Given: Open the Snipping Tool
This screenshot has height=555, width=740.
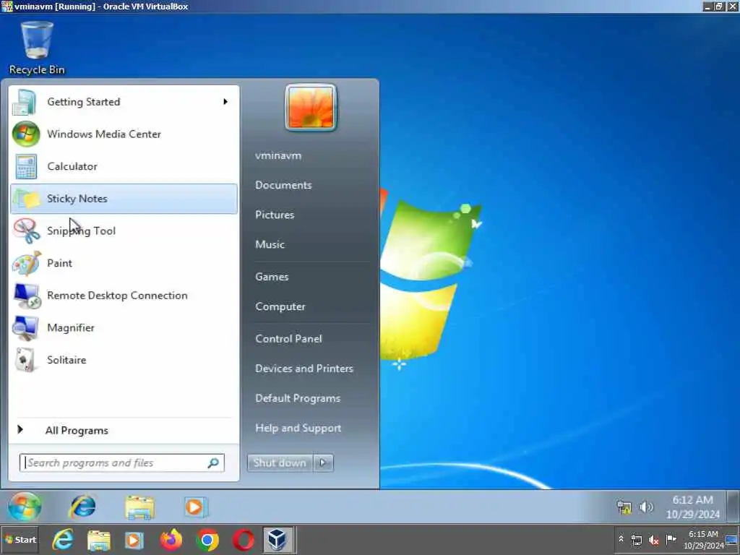Looking at the screenshot, I should [124, 231].
